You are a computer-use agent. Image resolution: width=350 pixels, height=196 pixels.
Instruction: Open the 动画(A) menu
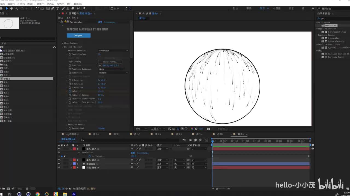pos(50,4)
